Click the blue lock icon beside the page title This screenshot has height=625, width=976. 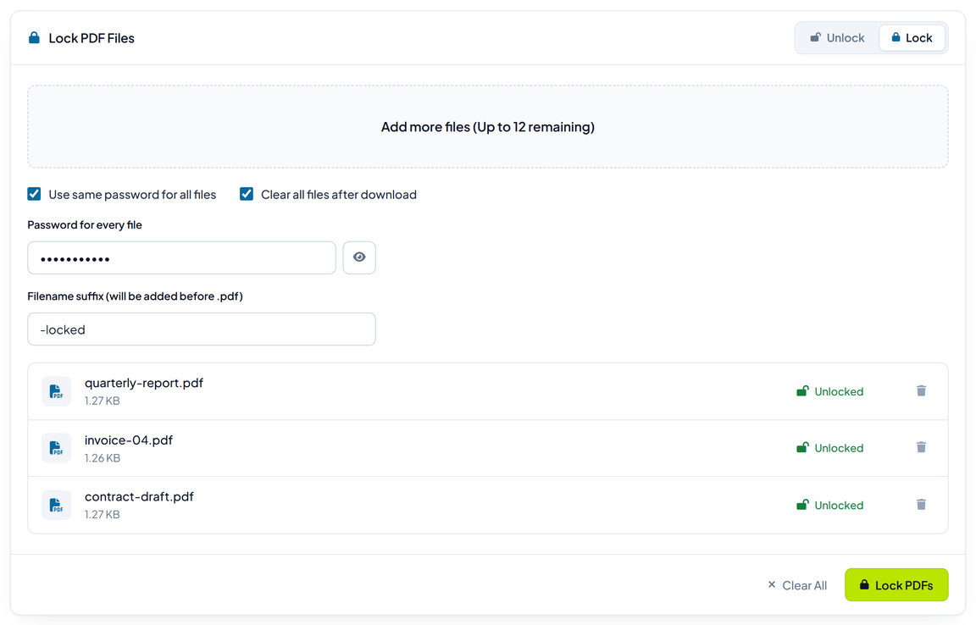pos(34,38)
